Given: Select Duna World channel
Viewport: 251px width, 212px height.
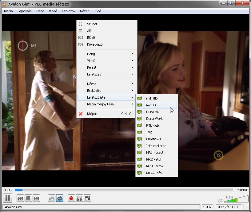Looking at the screenshot, I should (x=157, y=119).
